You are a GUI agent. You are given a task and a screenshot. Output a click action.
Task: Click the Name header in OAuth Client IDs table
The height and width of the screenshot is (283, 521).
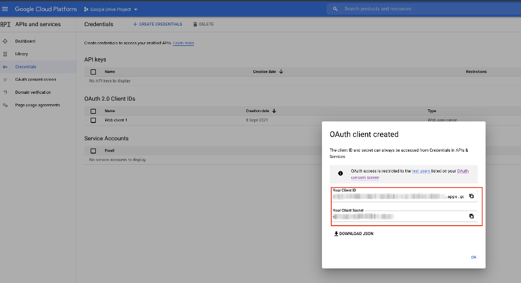pyautogui.click(x=110, y=110)
